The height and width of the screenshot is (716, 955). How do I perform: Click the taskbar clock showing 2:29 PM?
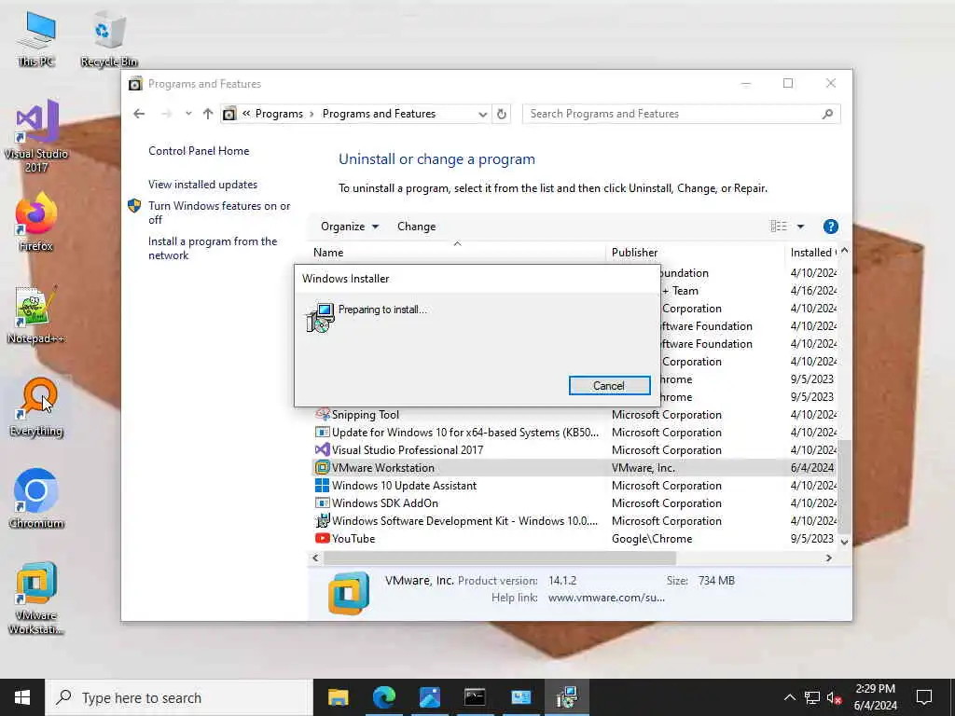(x=875, y=697)
